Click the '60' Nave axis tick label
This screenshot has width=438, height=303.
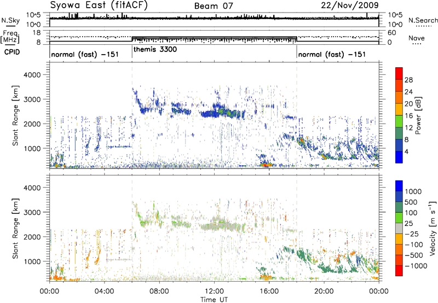392,33
